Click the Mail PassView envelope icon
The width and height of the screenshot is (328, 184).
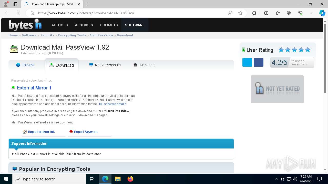[x=14, y=49]
